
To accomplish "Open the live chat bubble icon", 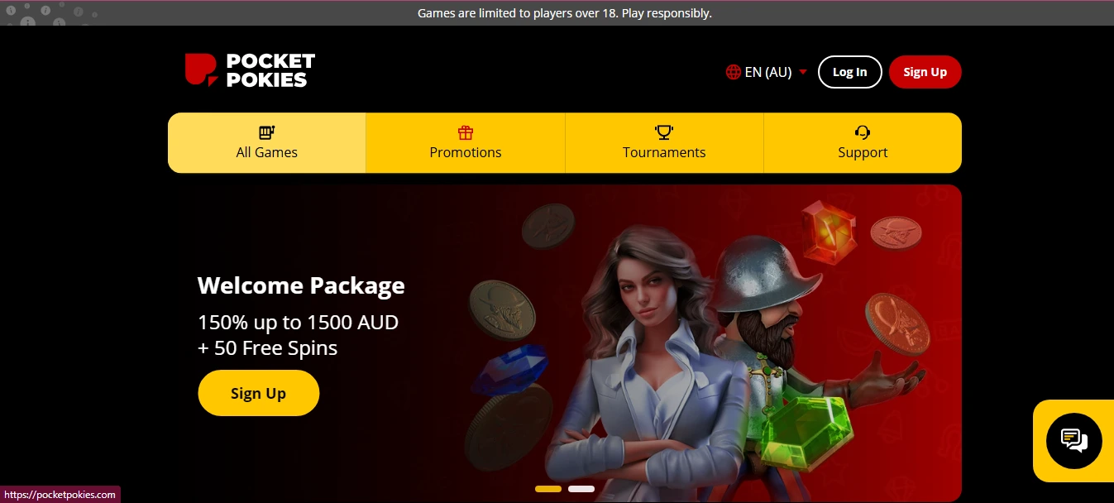I will click(1073, 441).
